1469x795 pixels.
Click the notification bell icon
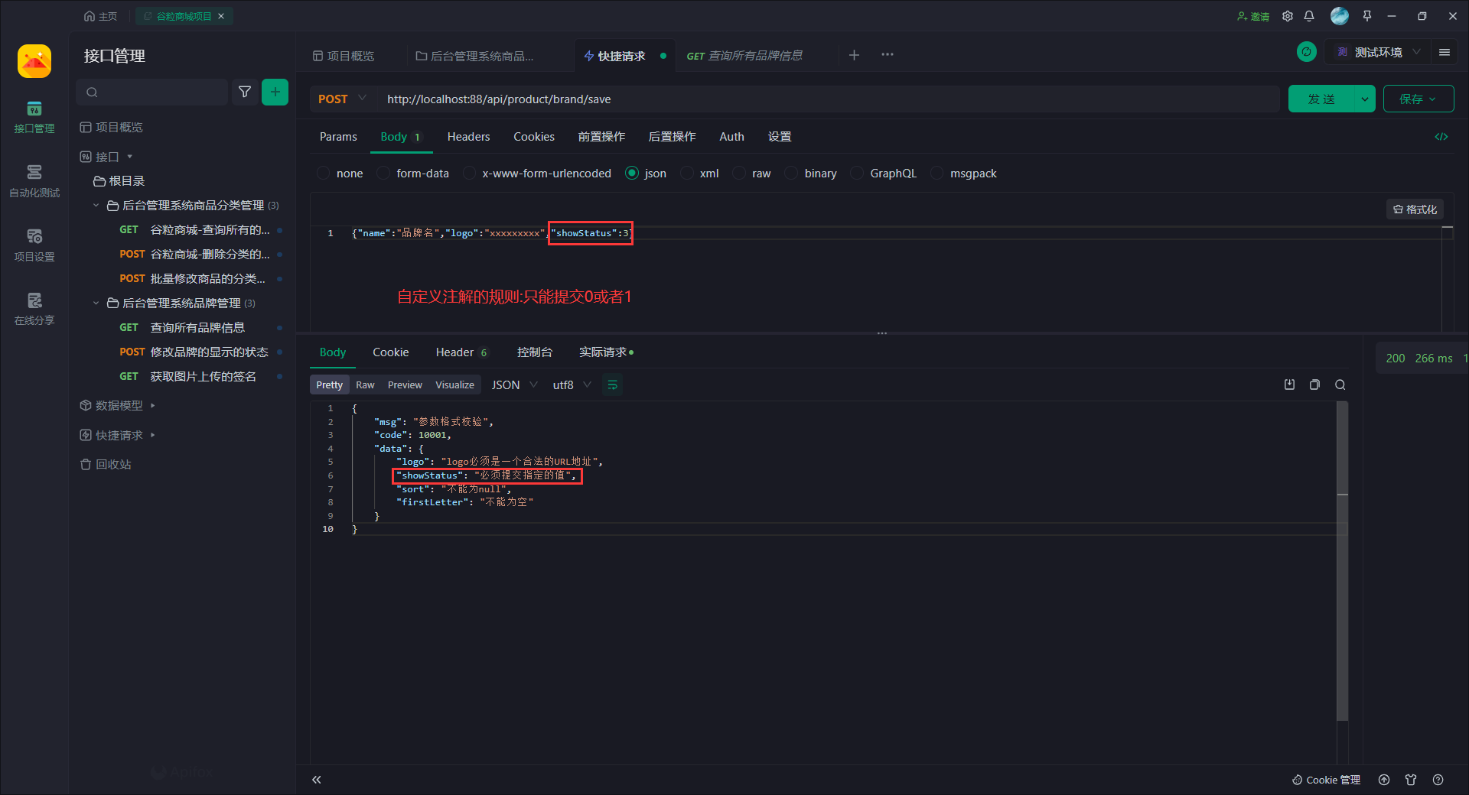click(x=1309, y=16)
